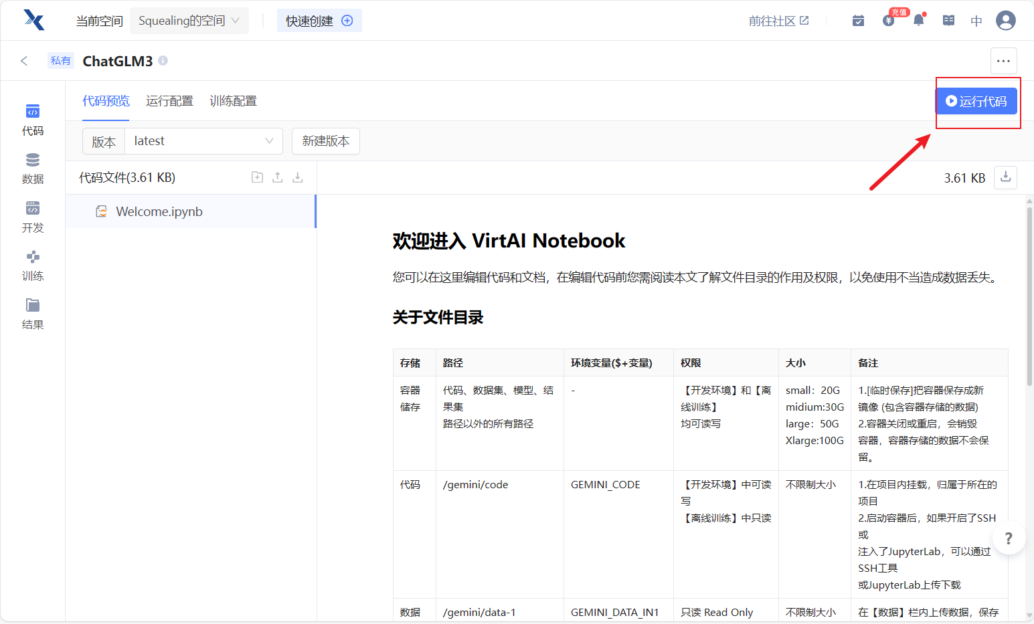Image resolution: width=1034 pixels, height=624 pixels.
Task: Click the 新建版本 new version button
Action: click(325, 141)
